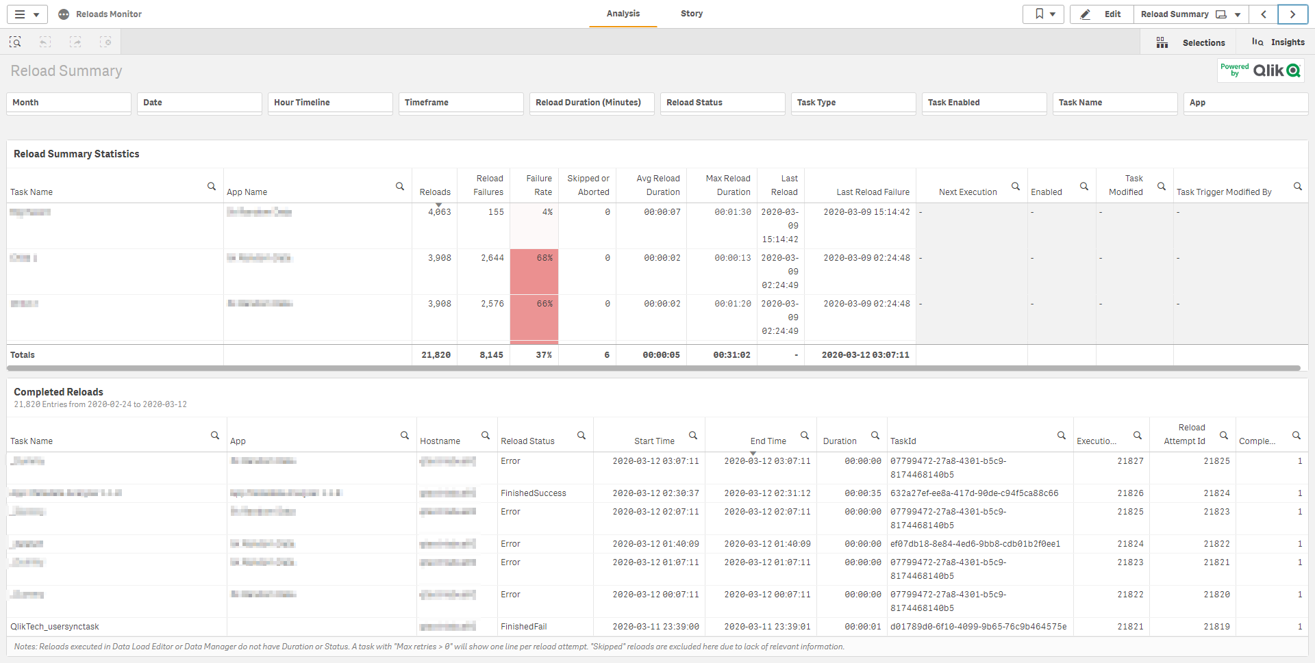
Task: Click the step back selection icon
Action: tap(45, 42)
